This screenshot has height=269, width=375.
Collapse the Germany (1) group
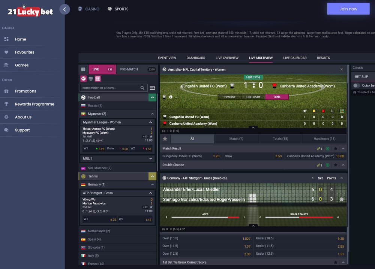(x=152, y=185)
